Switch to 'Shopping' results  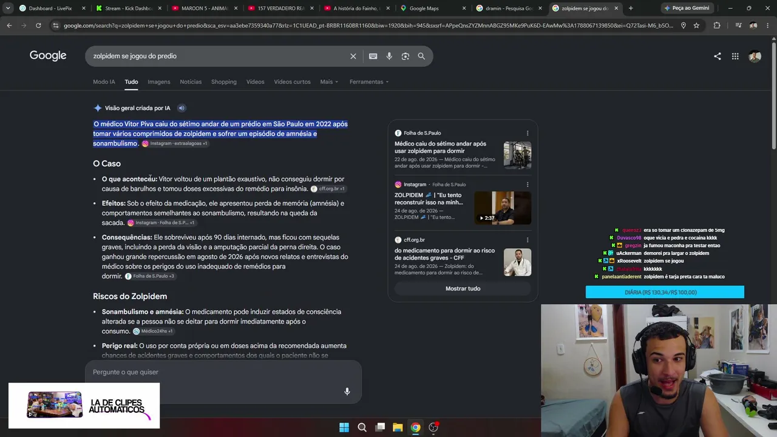pos(224,82)
